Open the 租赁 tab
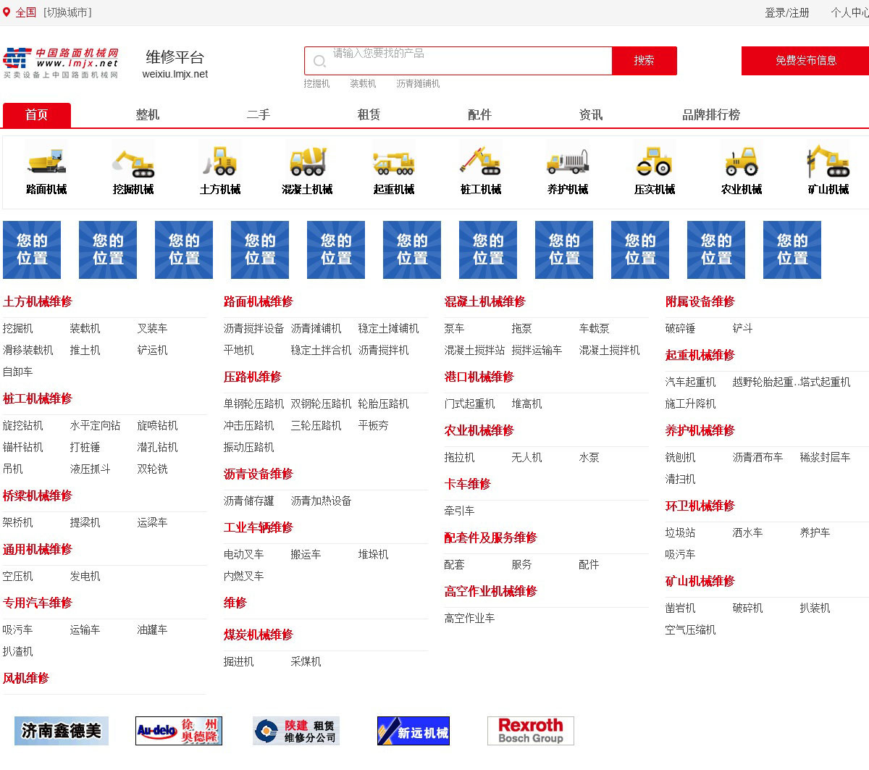This screenshot has width=869, height=770. (x=369, y=115)
